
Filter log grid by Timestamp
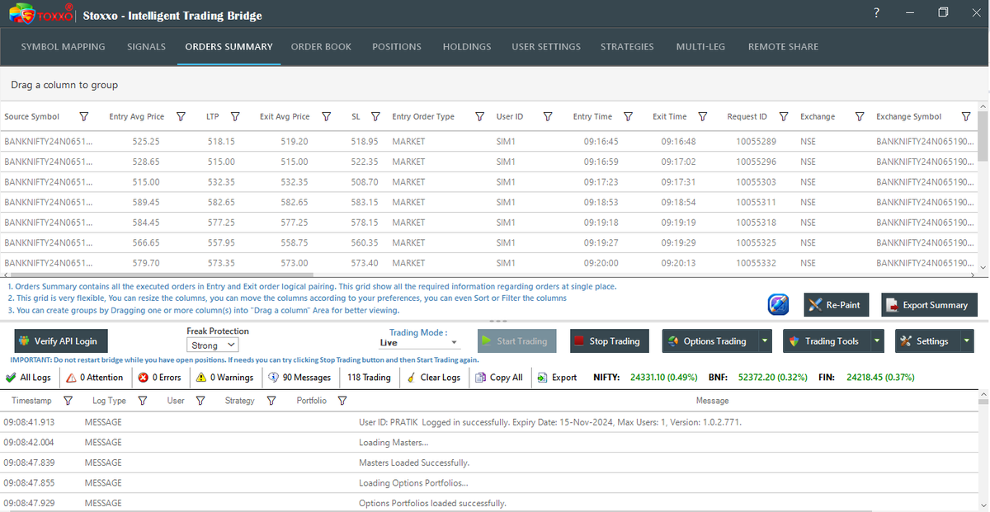tap(68, 401)
